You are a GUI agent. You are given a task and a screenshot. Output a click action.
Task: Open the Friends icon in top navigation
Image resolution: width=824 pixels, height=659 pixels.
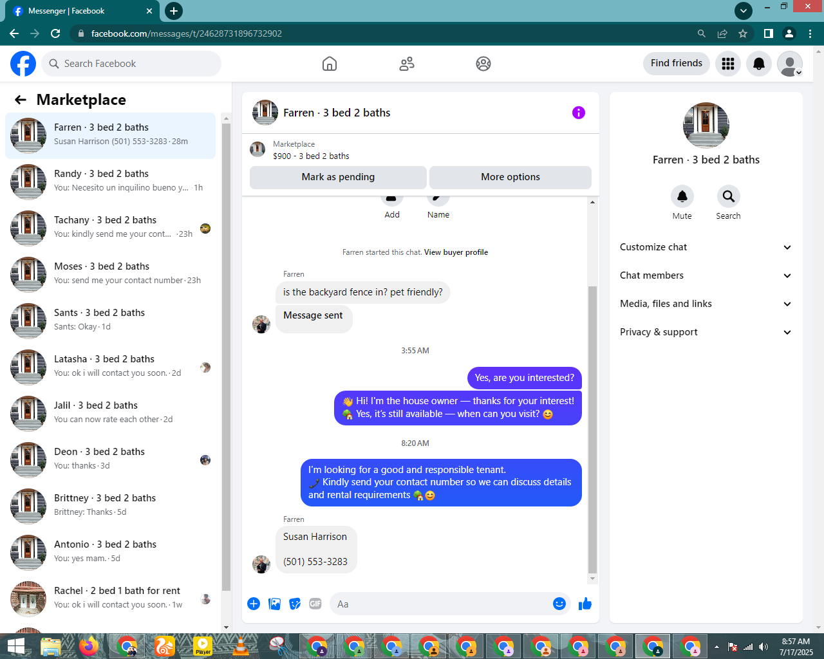click(x=407, y=64)
